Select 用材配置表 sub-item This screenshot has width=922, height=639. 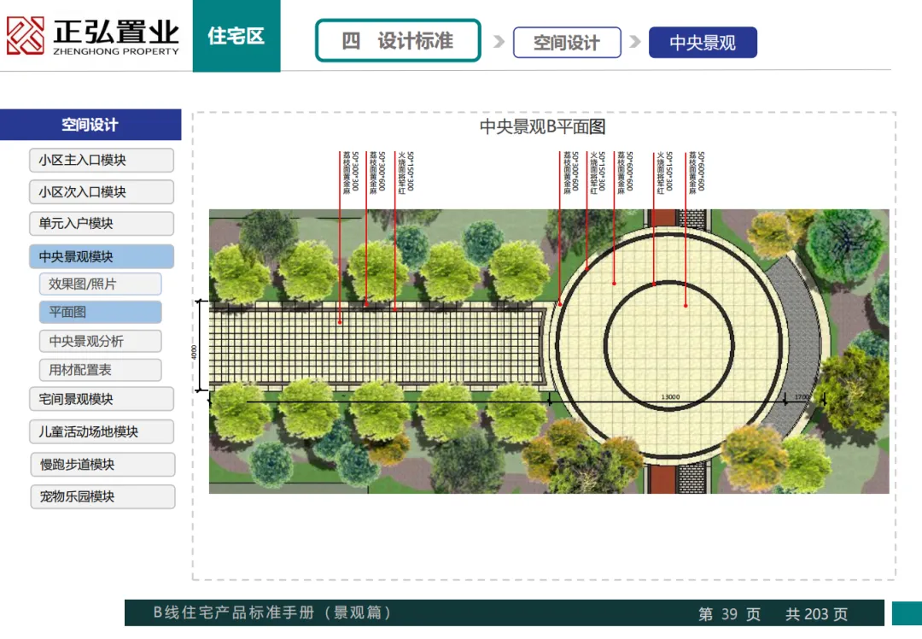click(101, 370)
